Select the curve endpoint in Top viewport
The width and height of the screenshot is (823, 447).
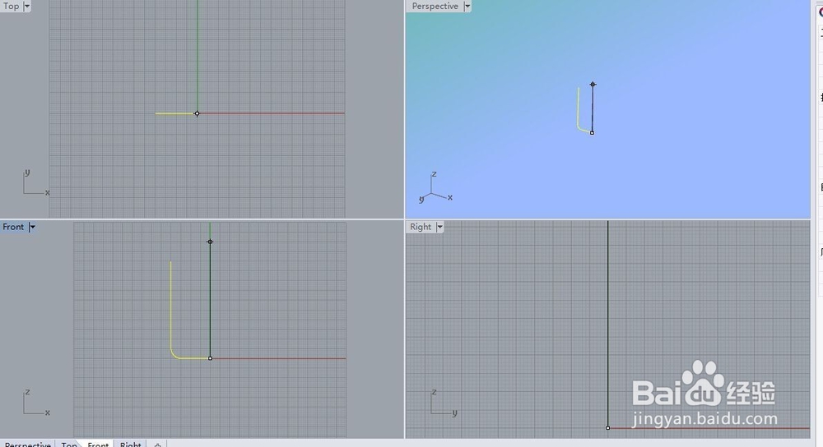tap(197, 113)
